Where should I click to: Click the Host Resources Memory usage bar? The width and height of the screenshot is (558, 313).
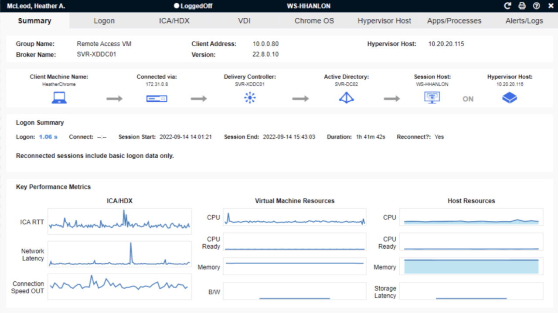point(471,266)
